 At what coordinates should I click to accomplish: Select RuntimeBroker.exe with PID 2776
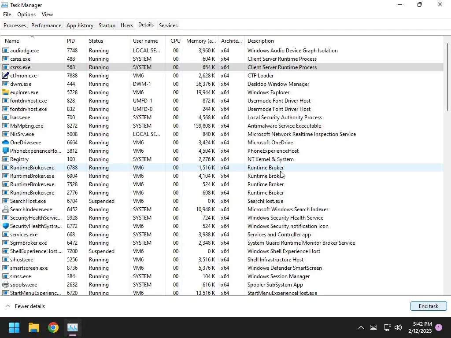pyautogui.click(x=222, y=193)
